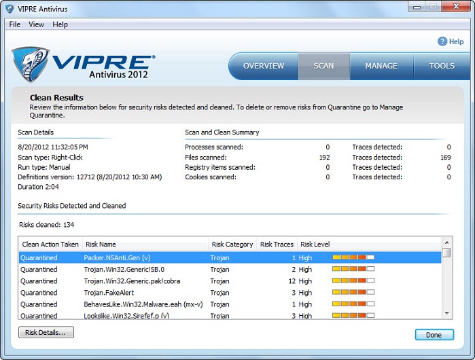Sort by Risk Level column header
The height and width of the screenshot is (360, 475).
pyautogui.click(x=369, y=245)
